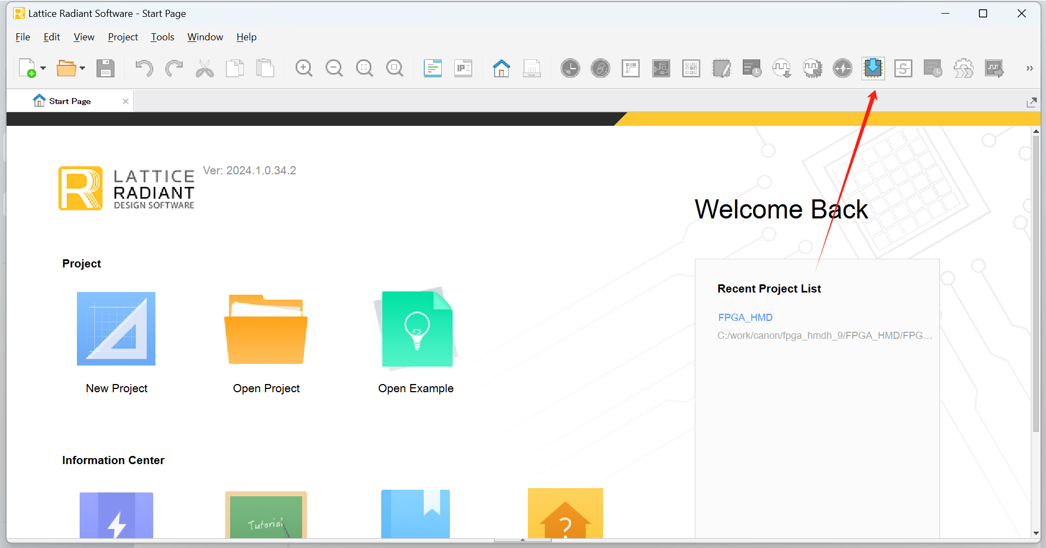Open the Device Constraint Editor list icon
The image size is (1046, 548).
click(631, 68)
